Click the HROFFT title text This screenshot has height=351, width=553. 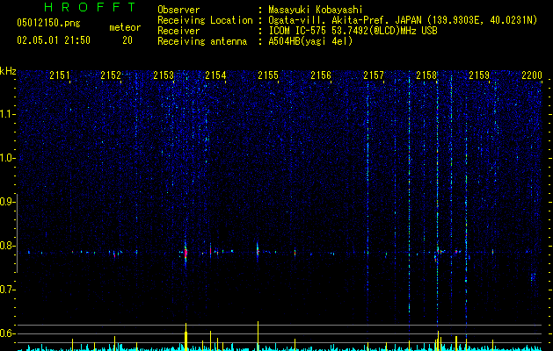pos(90,7)
